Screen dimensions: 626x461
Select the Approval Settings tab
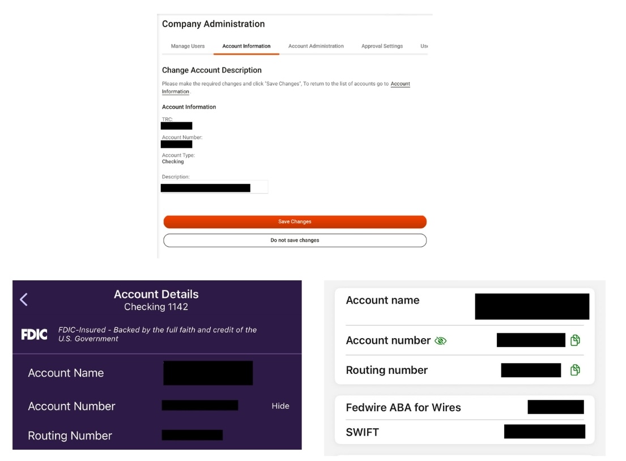point(382,46)
